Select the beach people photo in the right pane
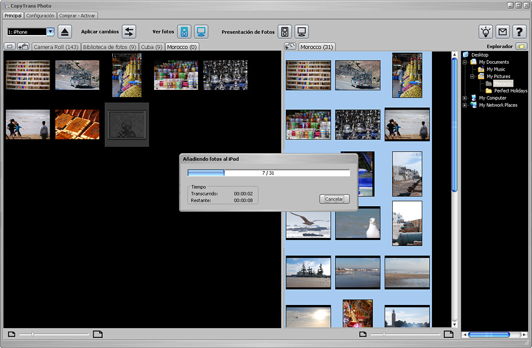 click(407, 124)
